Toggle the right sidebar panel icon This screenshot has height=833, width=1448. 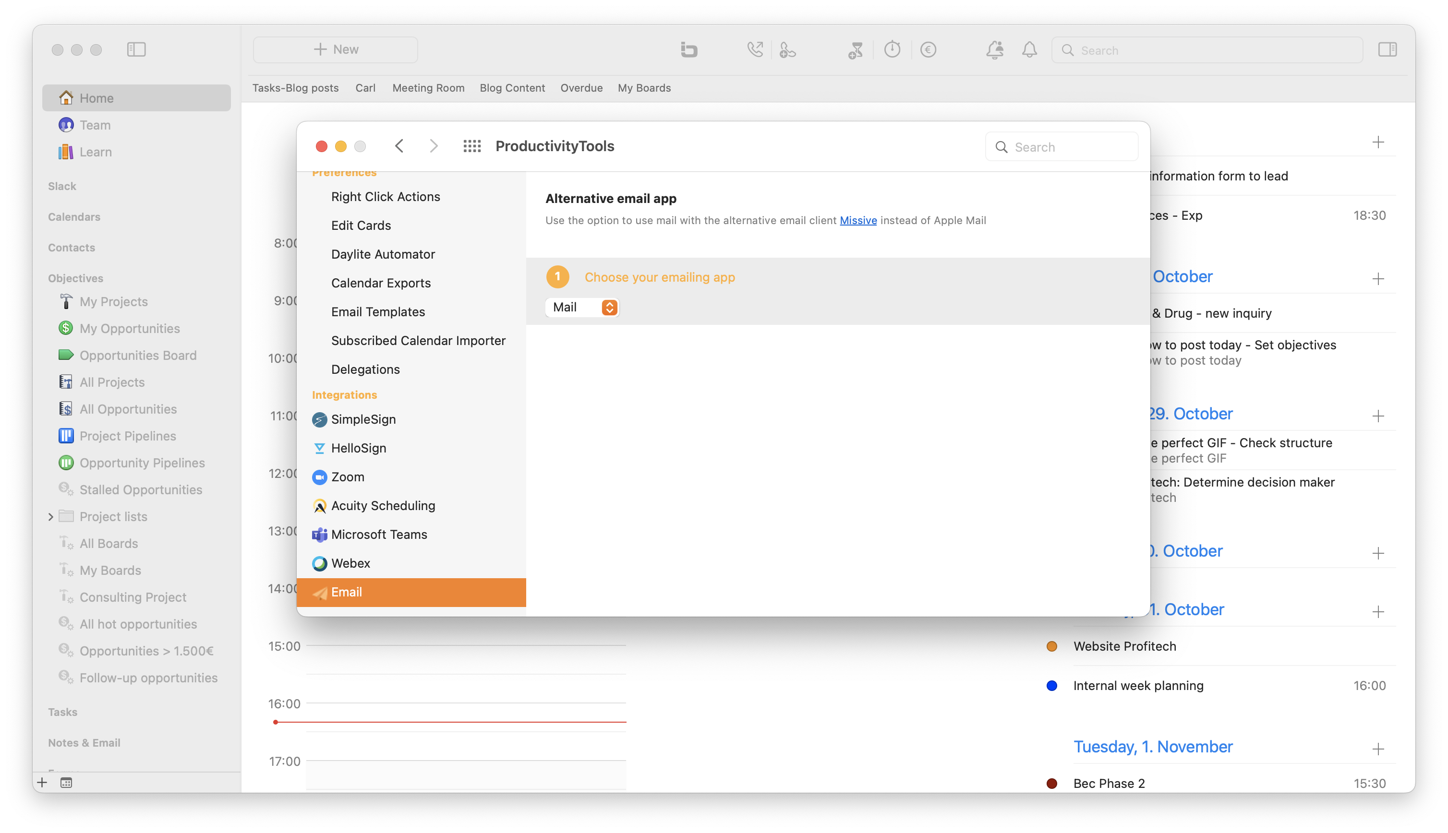pos(1387,50)
